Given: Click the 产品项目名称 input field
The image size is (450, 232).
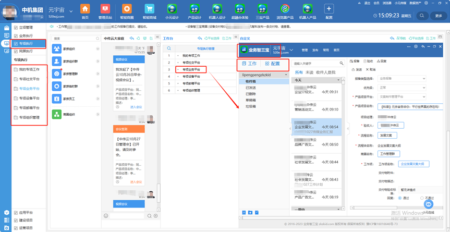Looking at the screenshot, I should click(410, 106).
